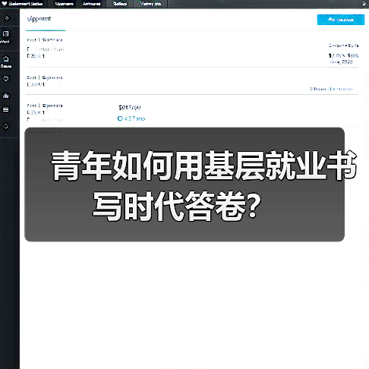Open the speech bubble icon in the sidebar

point(5,79)
